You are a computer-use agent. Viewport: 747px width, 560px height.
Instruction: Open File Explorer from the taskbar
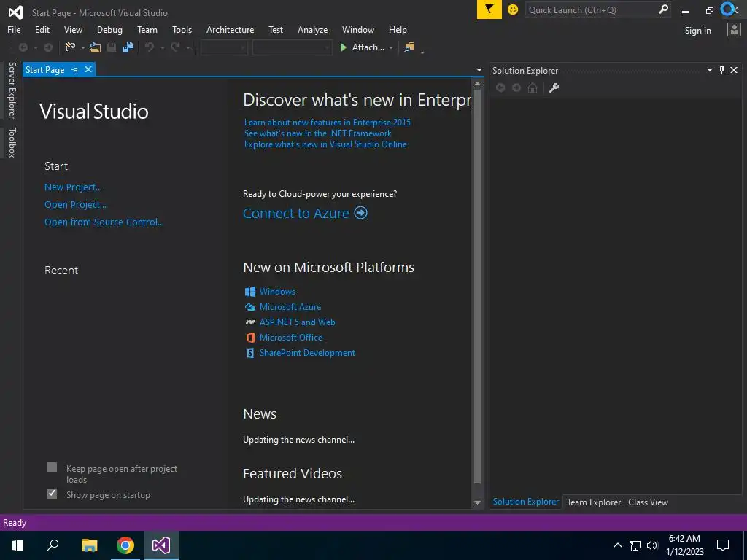tap(89, 545)
